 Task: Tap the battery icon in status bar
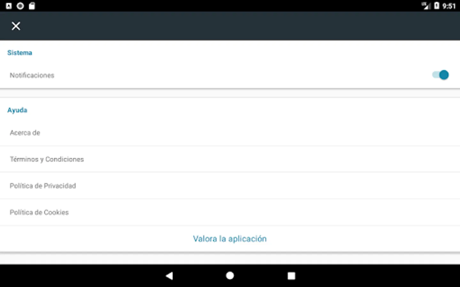pyautogui.click(x=437, y=6)
